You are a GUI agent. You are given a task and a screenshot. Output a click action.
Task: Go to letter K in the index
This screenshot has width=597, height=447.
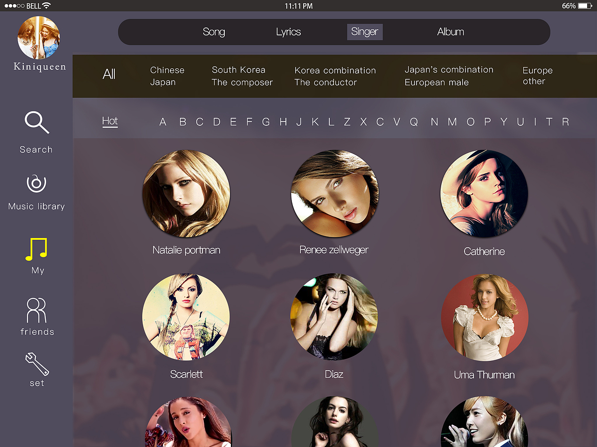pyautogui.click(x=315, y=122)
